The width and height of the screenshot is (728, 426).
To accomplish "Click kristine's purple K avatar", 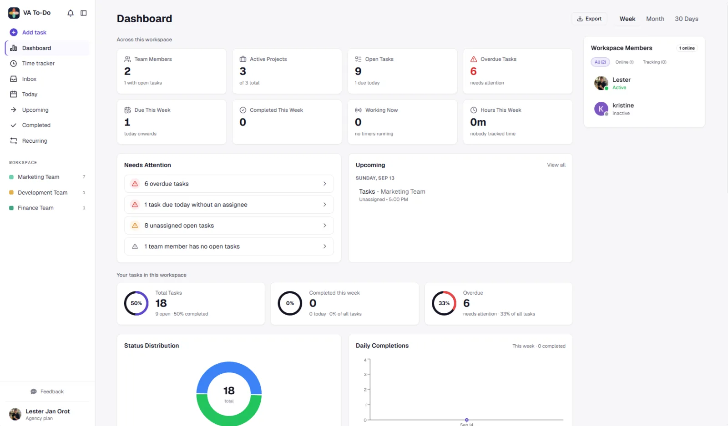I will tap(602, 109).
